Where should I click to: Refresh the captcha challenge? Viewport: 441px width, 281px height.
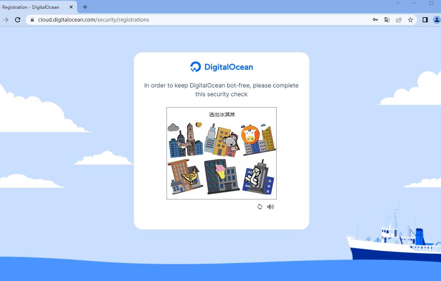[x=260, y=207]
